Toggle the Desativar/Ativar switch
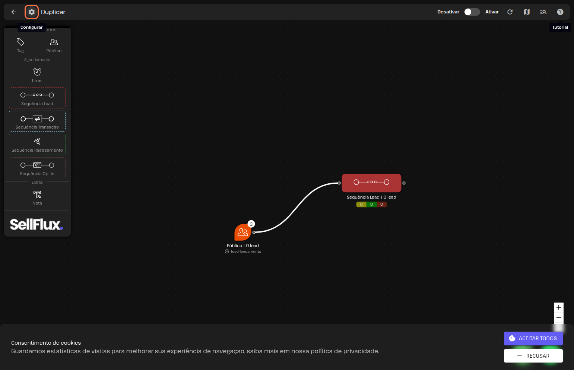This screenshot has width=574, height=370. [x=472, y=12]
